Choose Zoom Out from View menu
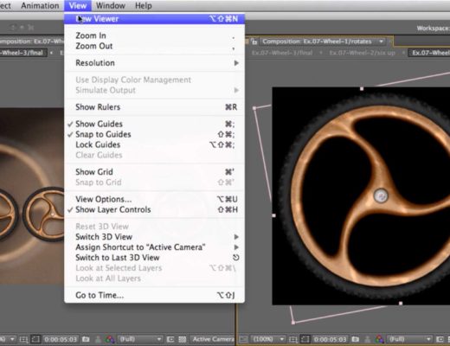 155,46
